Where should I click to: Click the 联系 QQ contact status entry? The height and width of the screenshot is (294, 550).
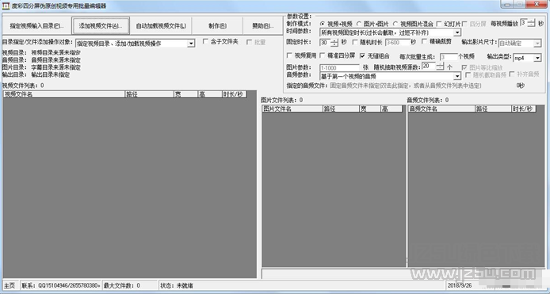(60, 285)
